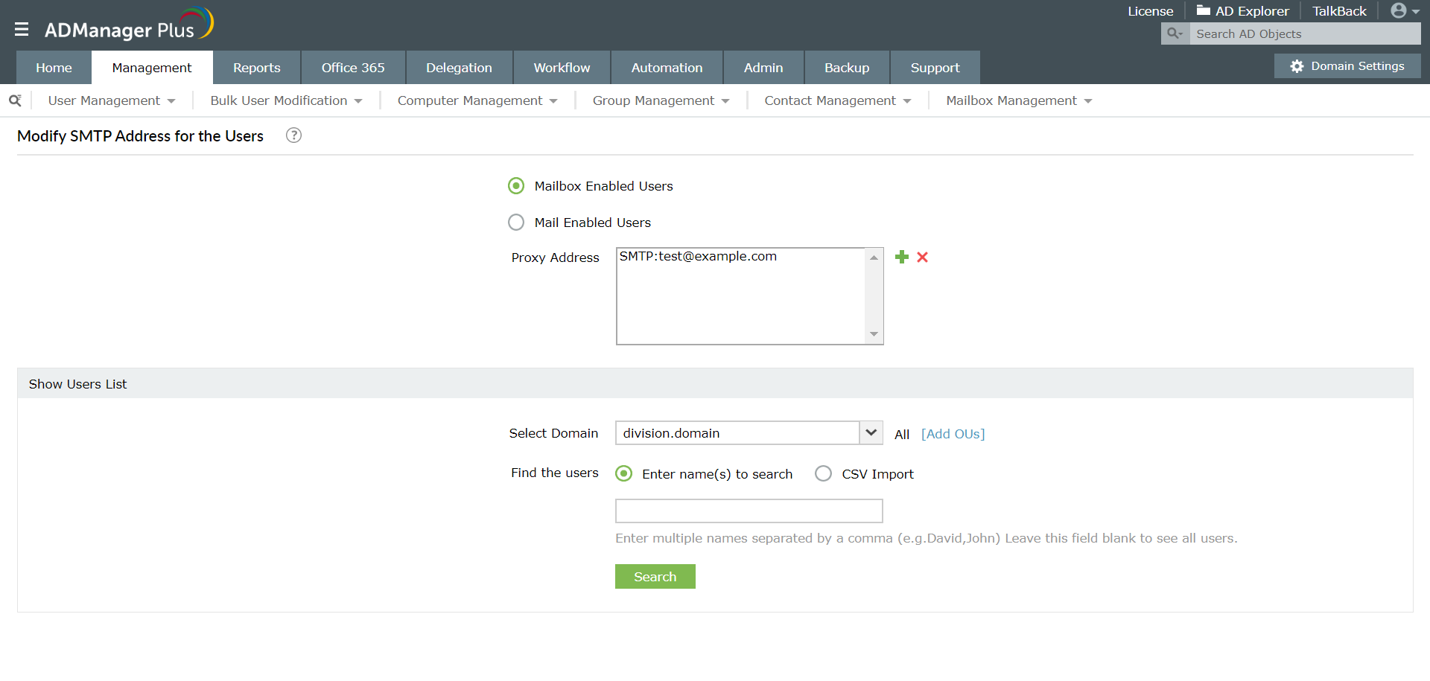Image resolution: width=1430 pixels, height=681 pixels.
Task: Switch to the Reports tab
Action: tap(257, 68)
